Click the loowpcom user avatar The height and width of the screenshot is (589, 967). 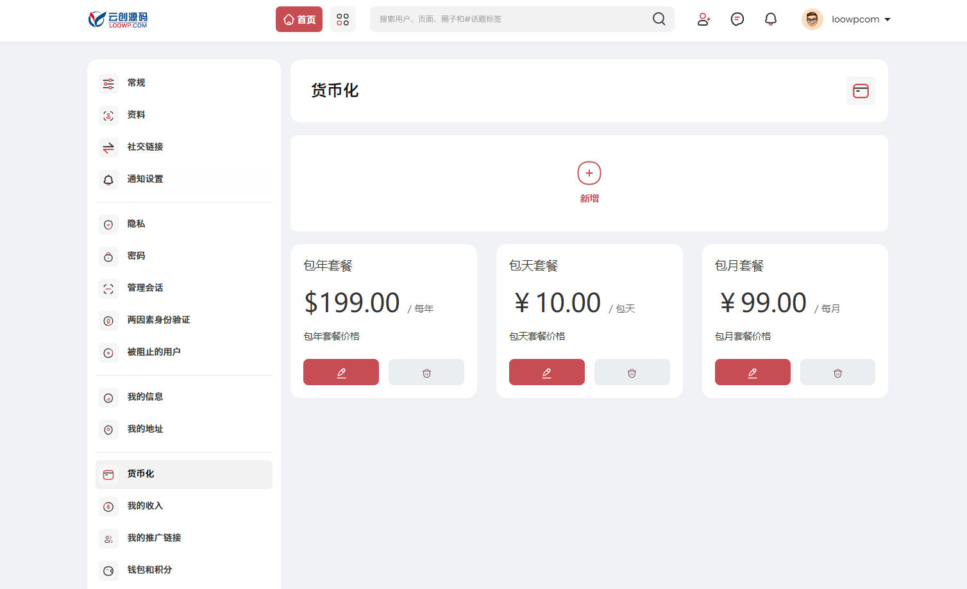812,19
